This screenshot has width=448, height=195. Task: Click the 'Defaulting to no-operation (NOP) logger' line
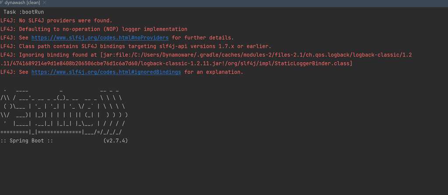[x=94, y=29]
